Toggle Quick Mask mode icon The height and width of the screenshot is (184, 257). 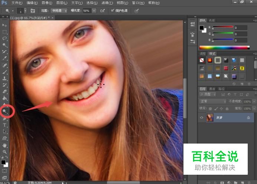4,171
